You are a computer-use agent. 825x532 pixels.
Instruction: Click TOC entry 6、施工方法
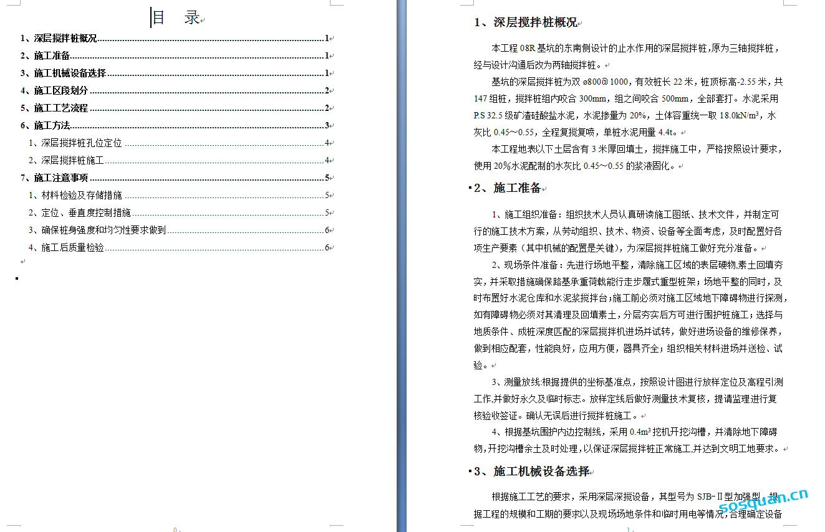point(45,126)
